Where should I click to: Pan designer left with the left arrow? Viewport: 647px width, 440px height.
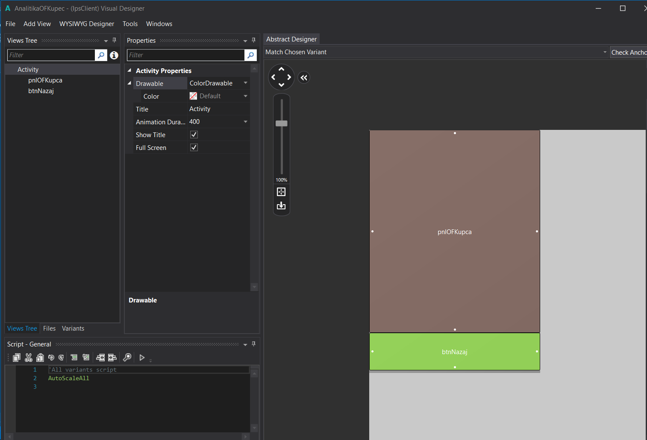(274, 77)
